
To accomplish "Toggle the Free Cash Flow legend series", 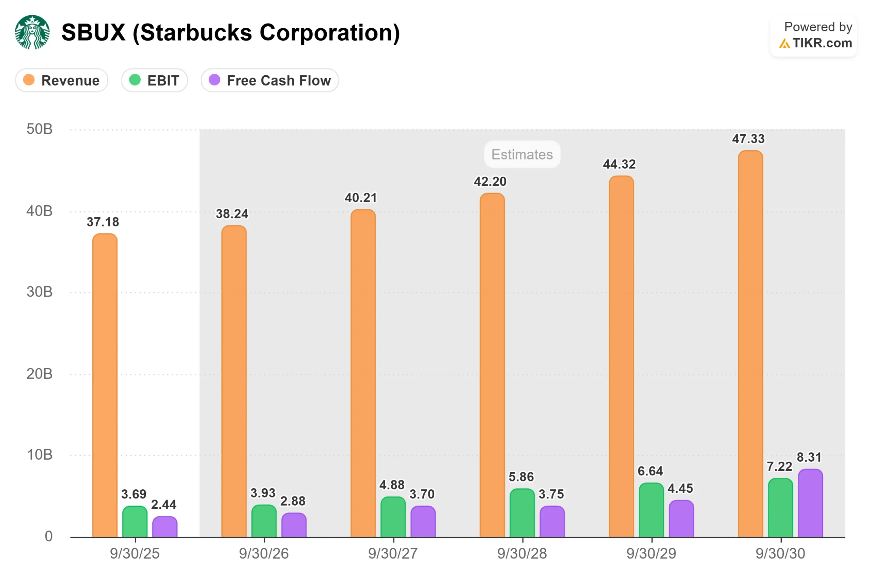I will pyautogui.click(x=269, y=80).
